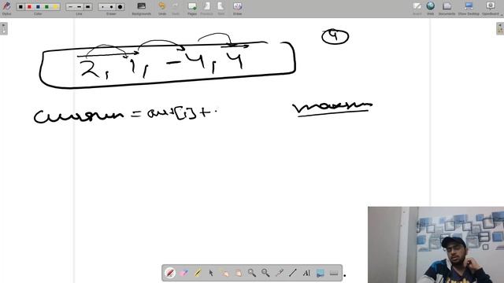Select the Eraser tool in the stylus palette
504x283 pixels.
coord(183,273)
